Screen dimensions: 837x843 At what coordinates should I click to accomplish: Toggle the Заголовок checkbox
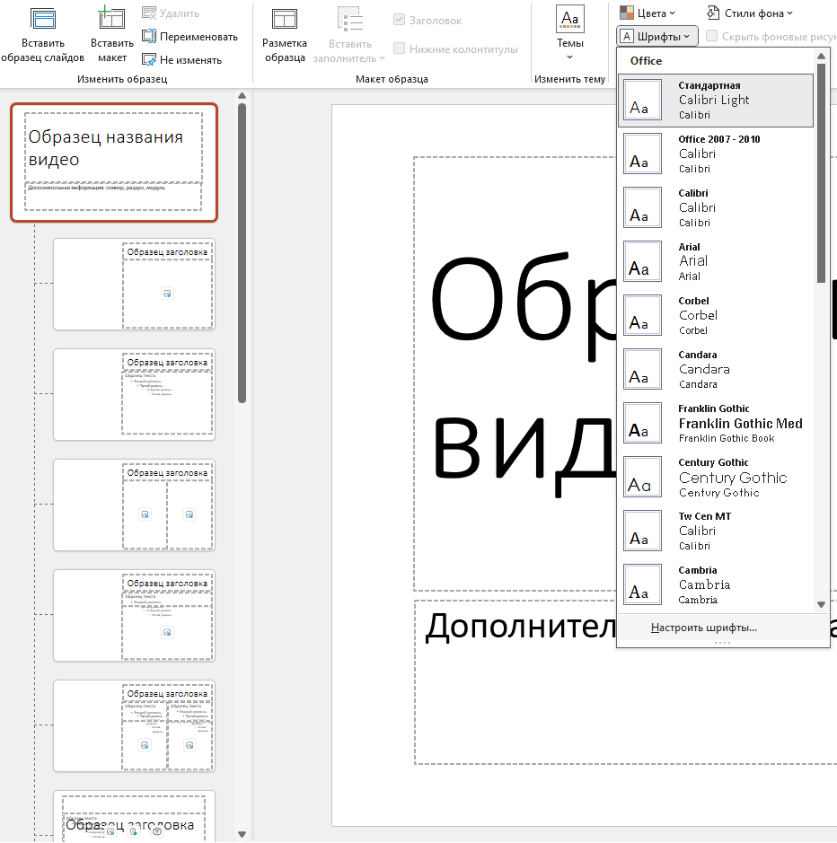pos(400,20)
